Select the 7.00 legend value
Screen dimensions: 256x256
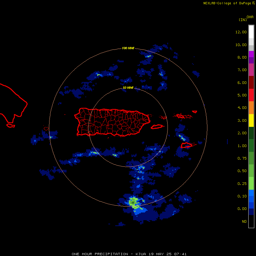click(242, 70)
